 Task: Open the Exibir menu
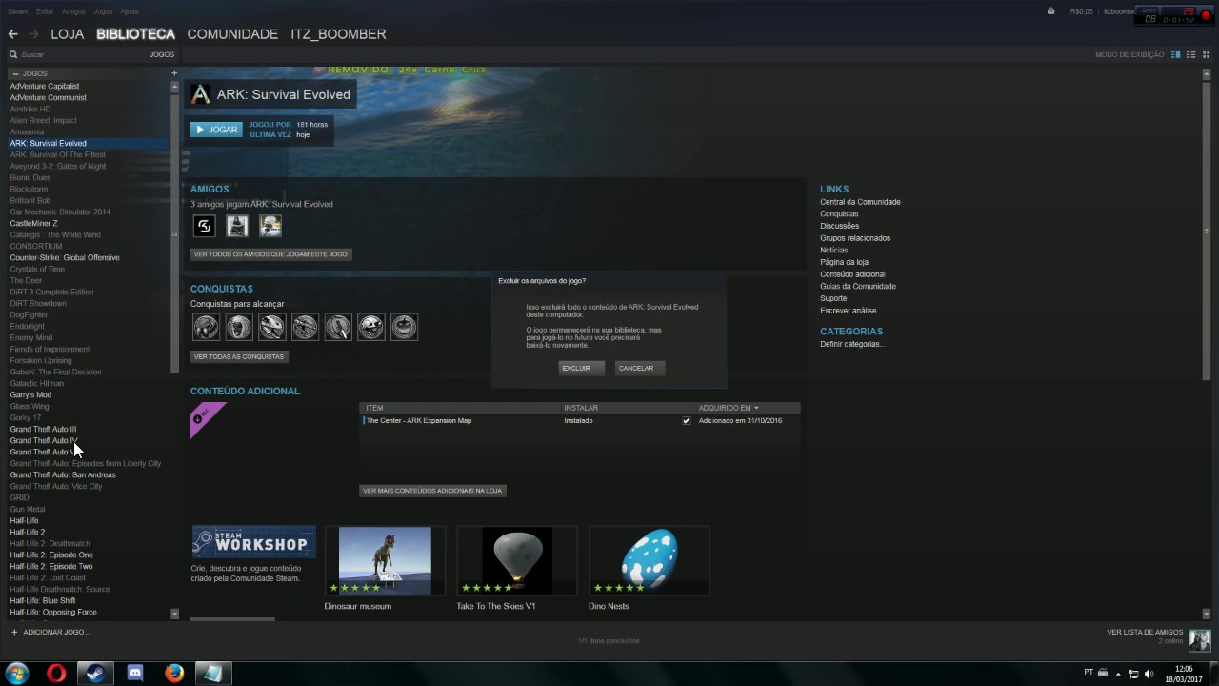[45, 11]
